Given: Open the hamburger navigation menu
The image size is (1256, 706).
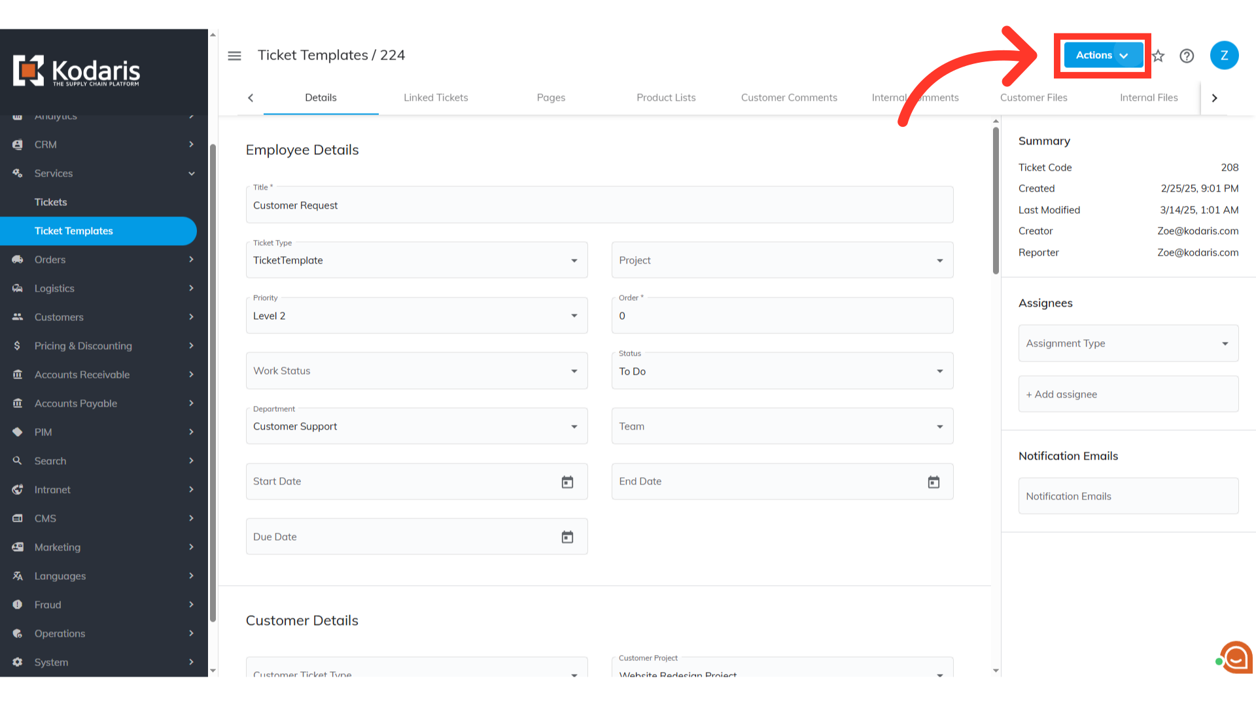Looking at the screenshot, I should [x=234, y=56].
